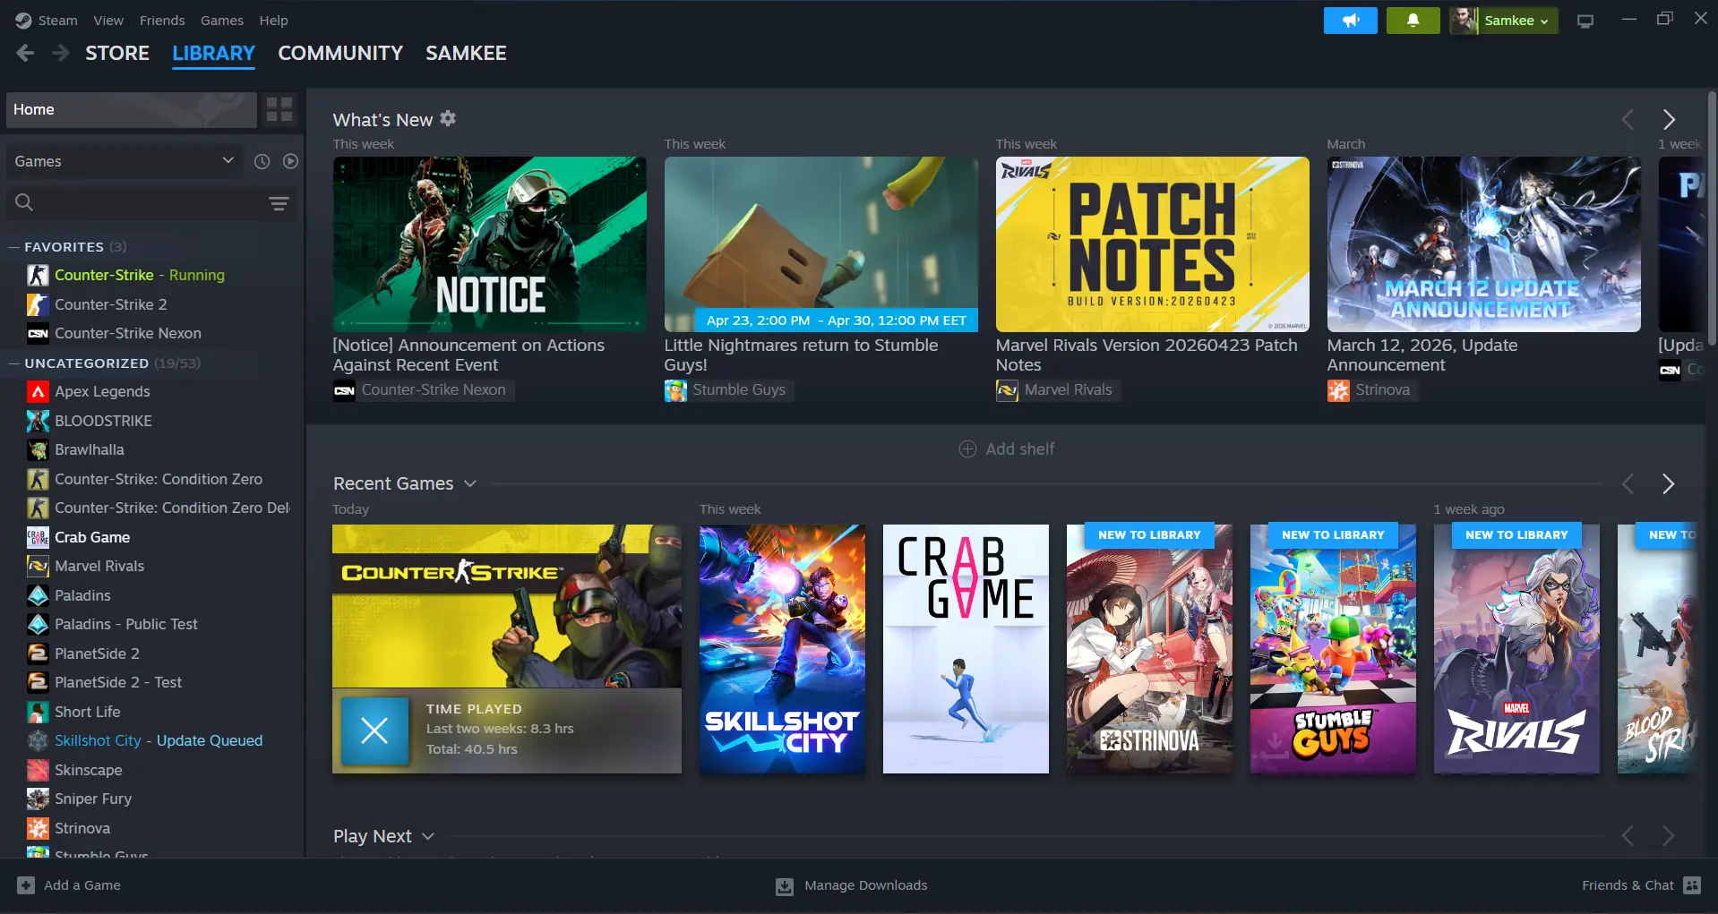
Task: Click the Friends & Chat label
Action: [1628, 885]
